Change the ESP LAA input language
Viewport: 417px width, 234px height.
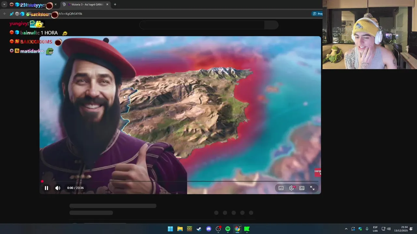click(375, 229)
